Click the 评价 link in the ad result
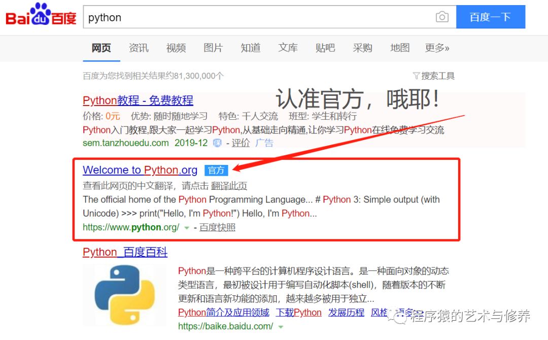 pyautogui.click(x=241, y=143)
